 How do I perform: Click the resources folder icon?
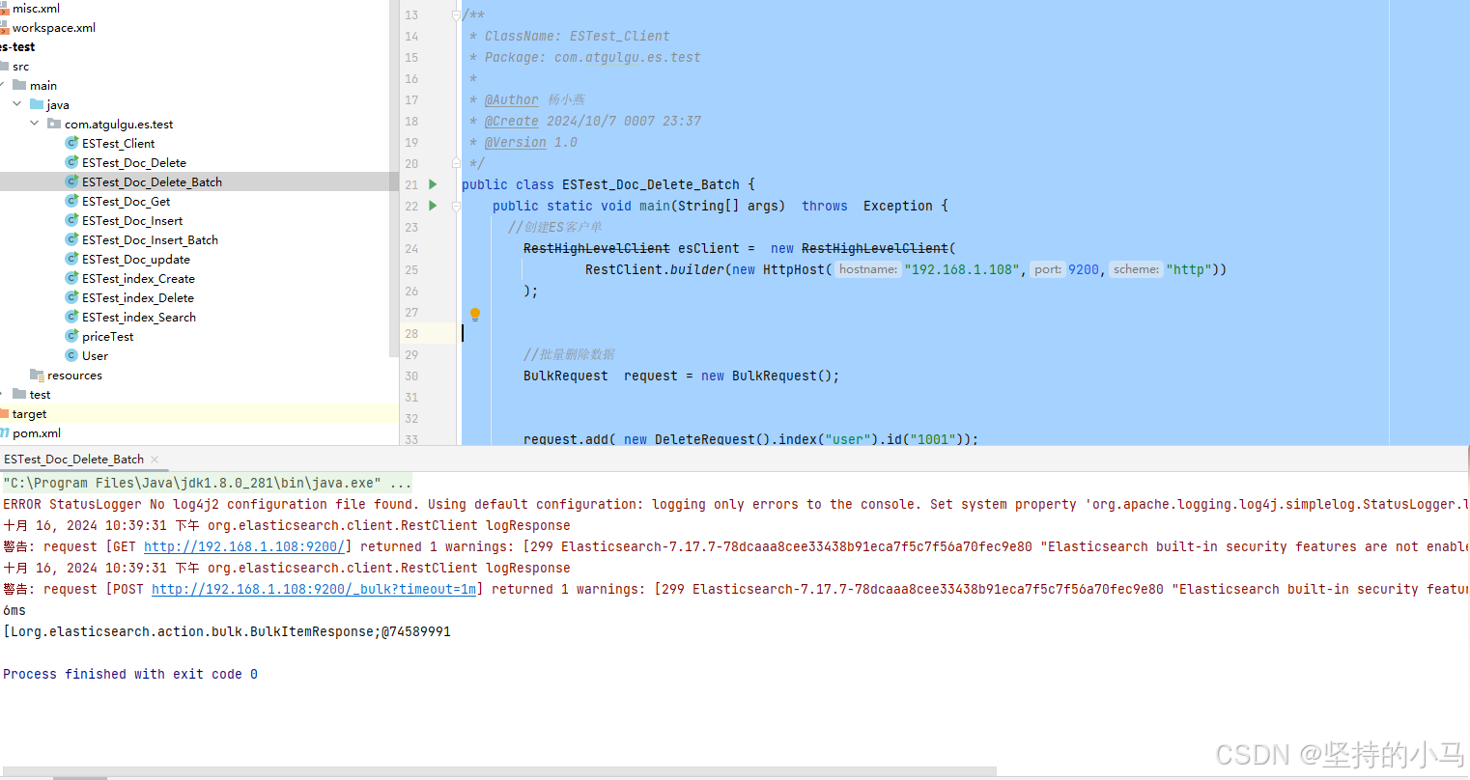tap(37, 375)
